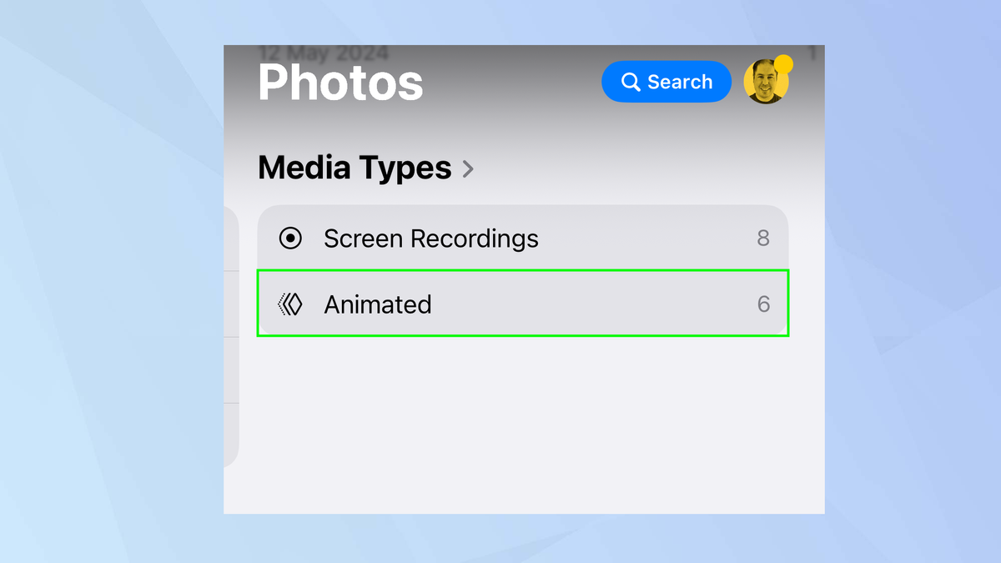Open the profile avatar picture
The image size is (1001, 563).
pyautogui.click(x=765, y=83)
